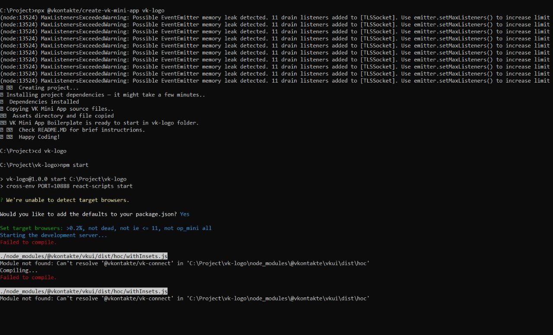Click "Assets directory and file copied" line
This screenshot has height=335, width=553.
63,116
